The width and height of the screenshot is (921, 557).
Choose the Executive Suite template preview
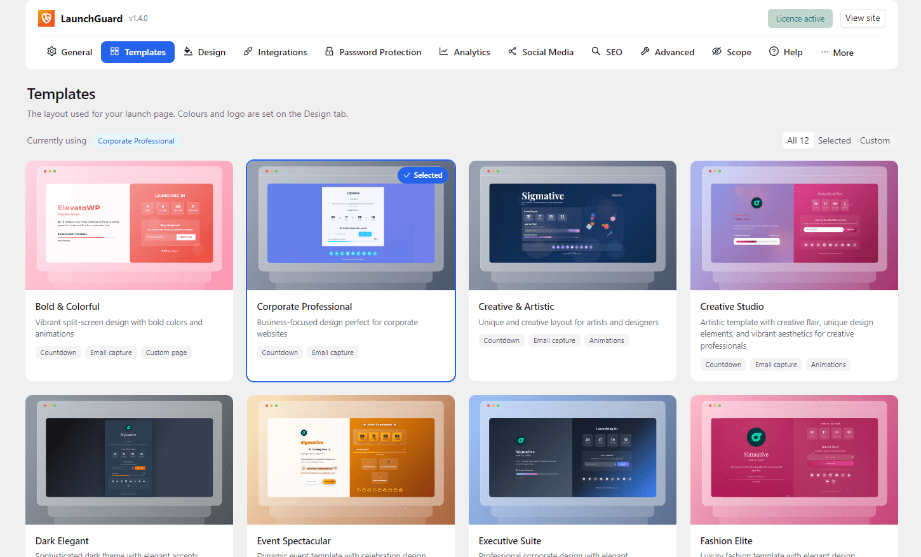(x=572, y=460)
